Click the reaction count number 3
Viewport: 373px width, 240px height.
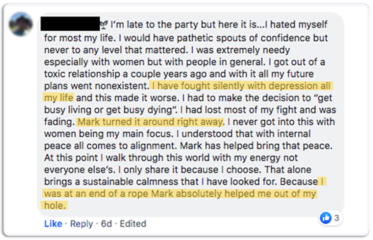[336, 219]
